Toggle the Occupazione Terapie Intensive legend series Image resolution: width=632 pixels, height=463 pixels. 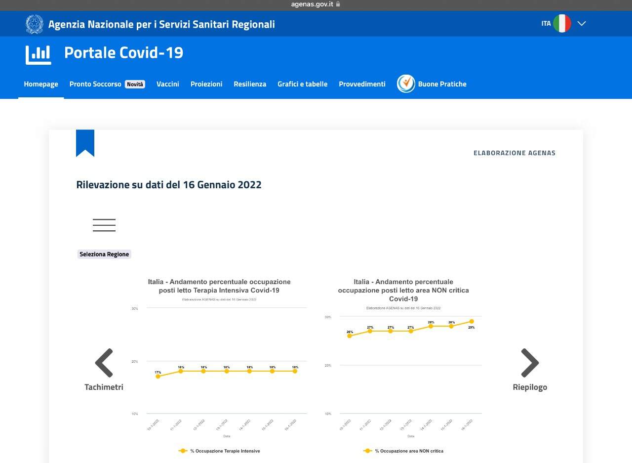point(219,451)
